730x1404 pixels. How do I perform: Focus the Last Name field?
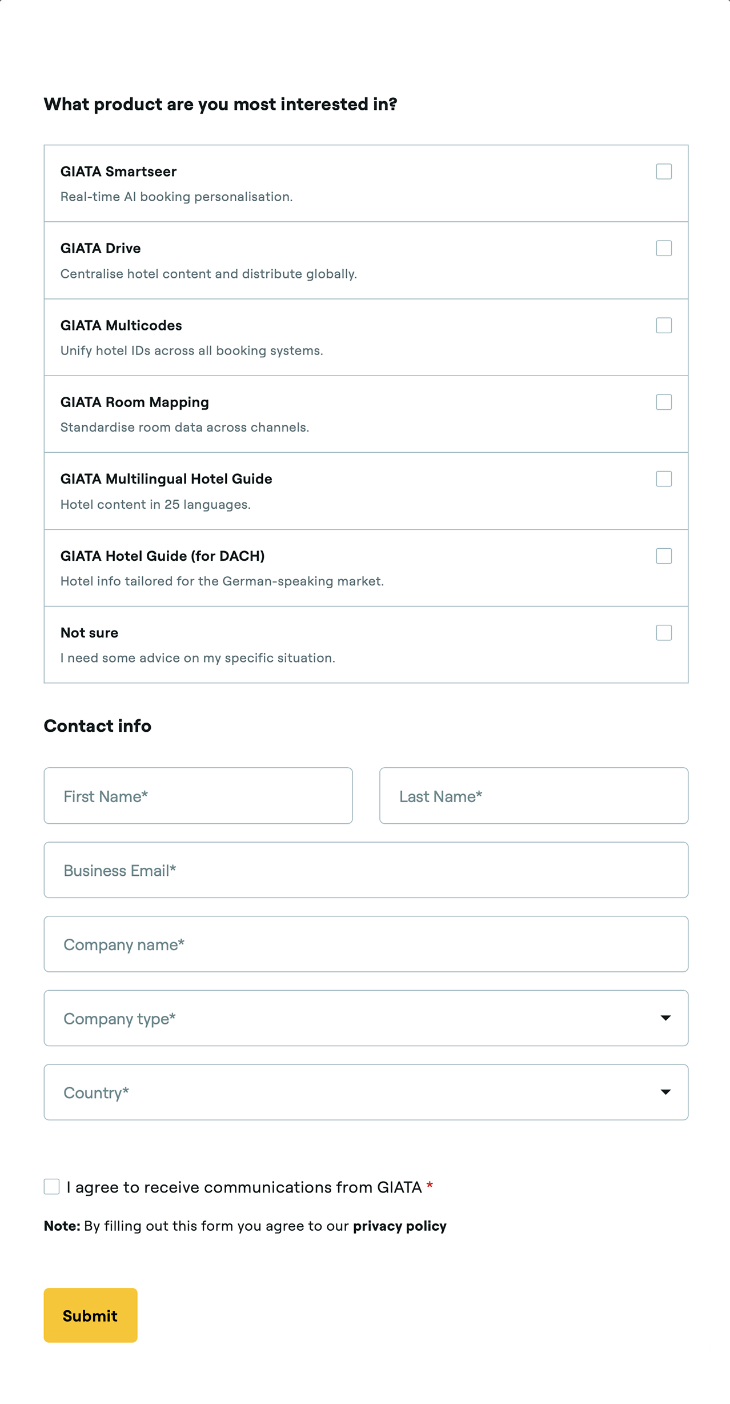[534, 796]
